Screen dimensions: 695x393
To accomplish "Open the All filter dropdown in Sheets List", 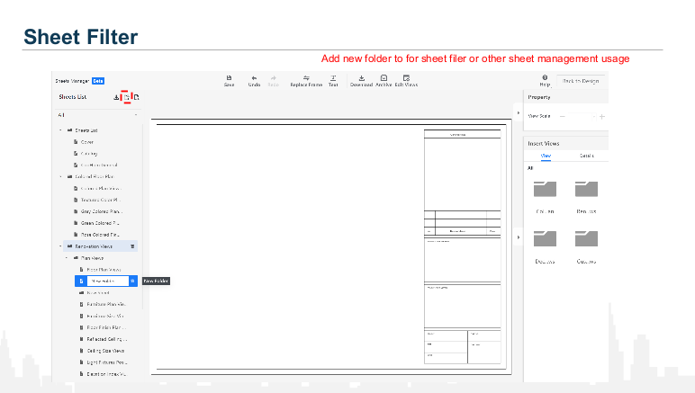I will pyautogui.click(x=135, y=115).
